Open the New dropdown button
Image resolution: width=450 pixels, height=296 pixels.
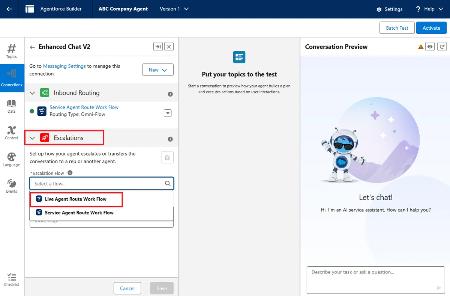(157, 70)
